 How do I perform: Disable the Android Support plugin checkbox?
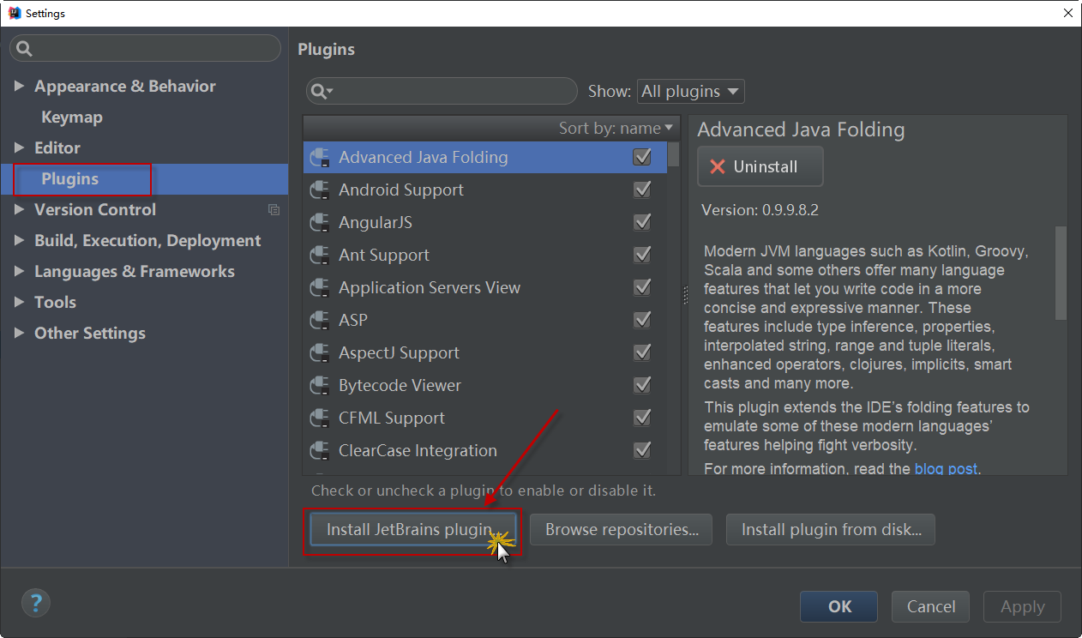coord(641,190)
